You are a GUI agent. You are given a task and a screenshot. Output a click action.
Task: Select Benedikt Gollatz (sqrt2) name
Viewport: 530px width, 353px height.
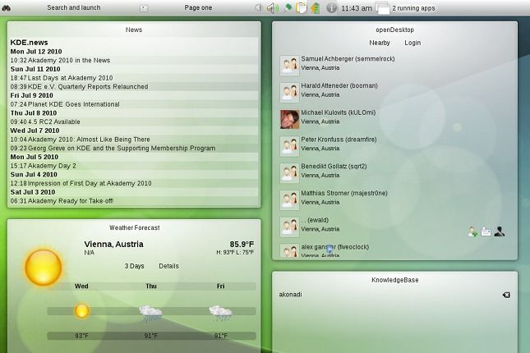[334, 166]
